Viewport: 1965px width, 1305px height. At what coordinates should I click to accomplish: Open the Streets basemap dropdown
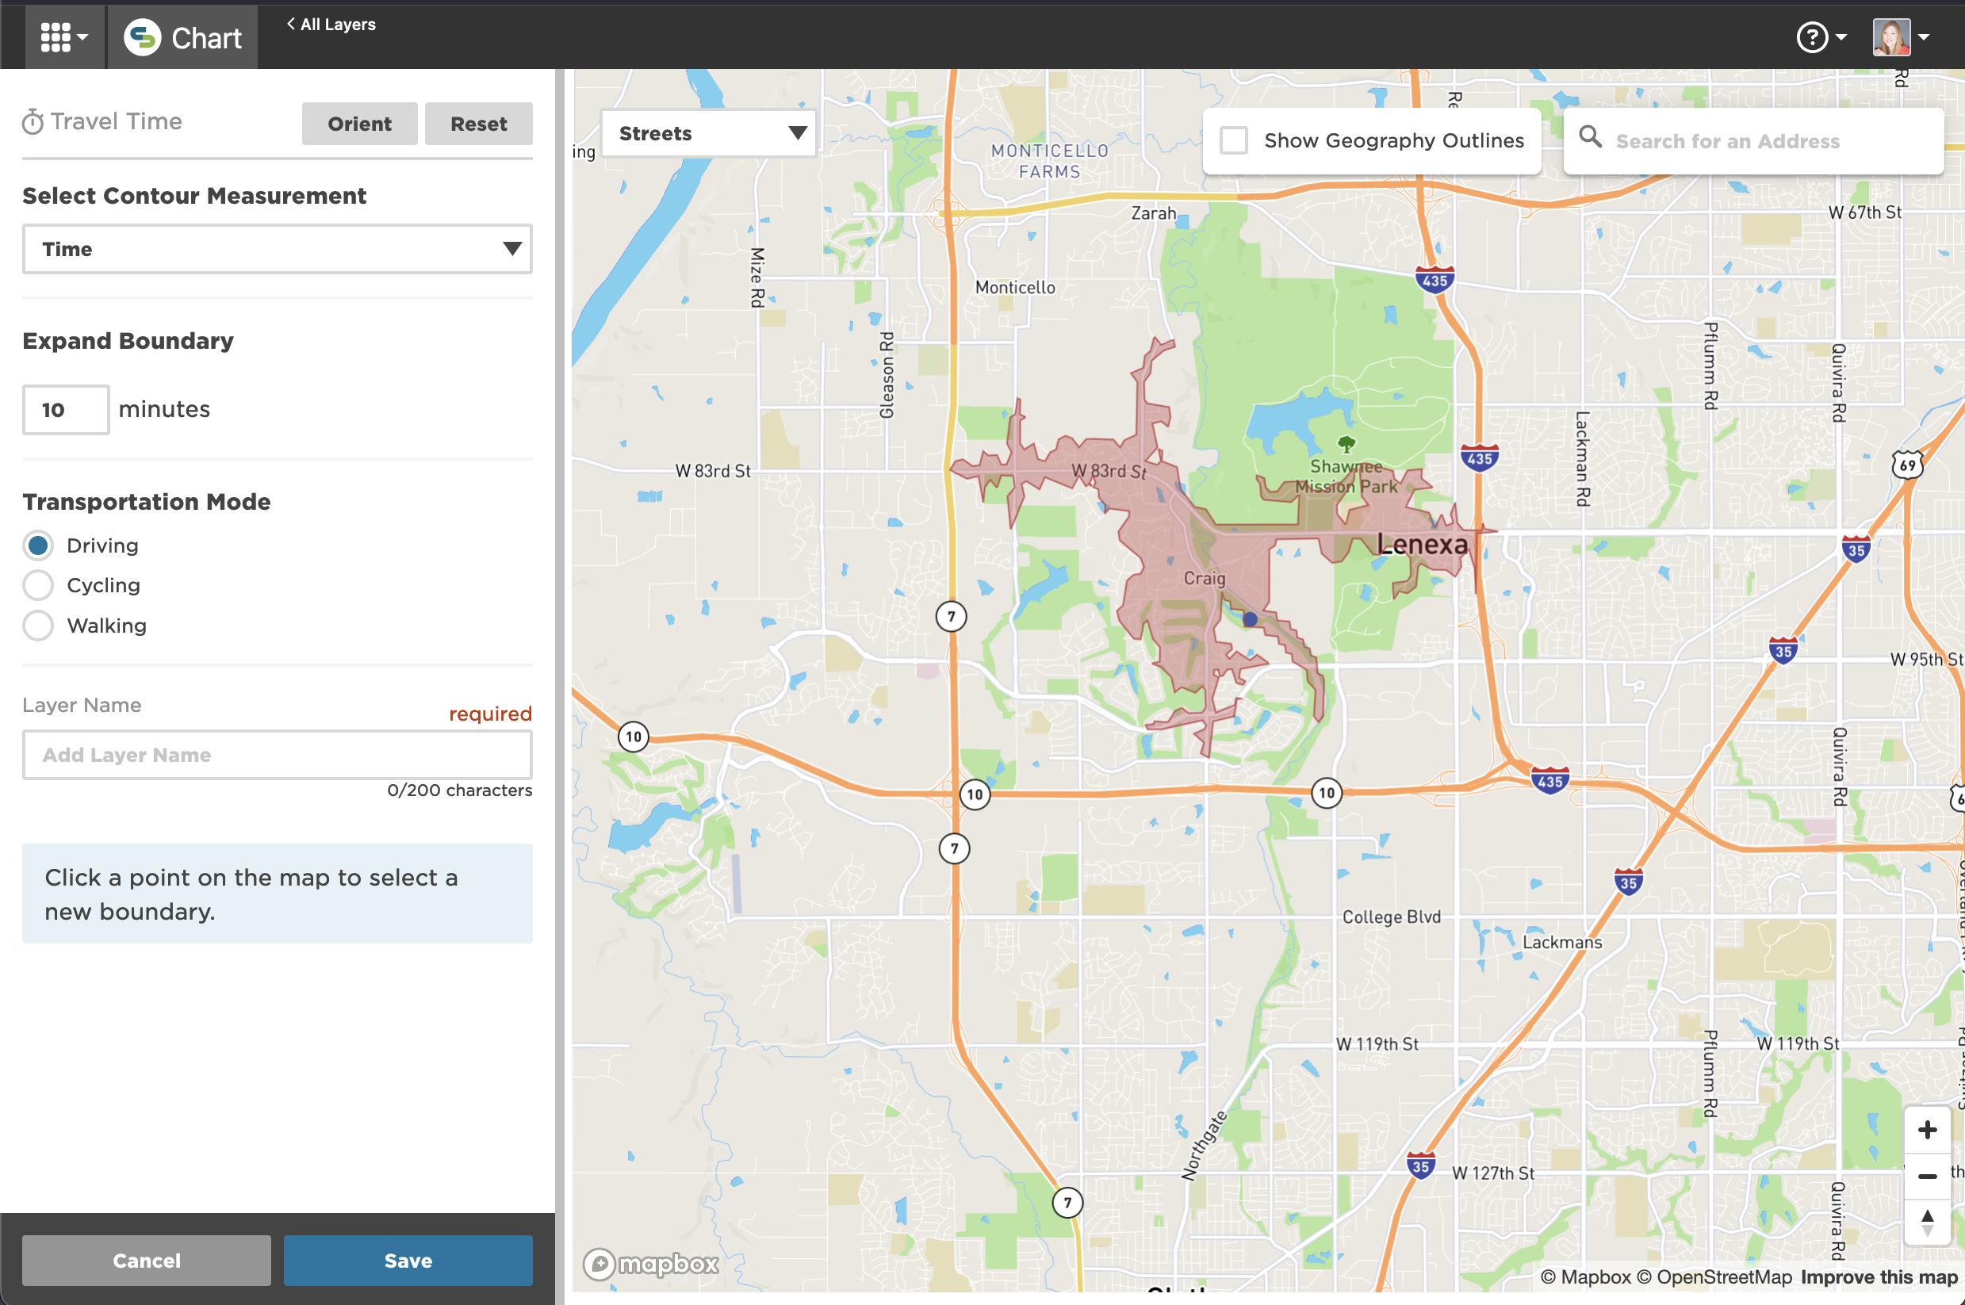(708, 133)
